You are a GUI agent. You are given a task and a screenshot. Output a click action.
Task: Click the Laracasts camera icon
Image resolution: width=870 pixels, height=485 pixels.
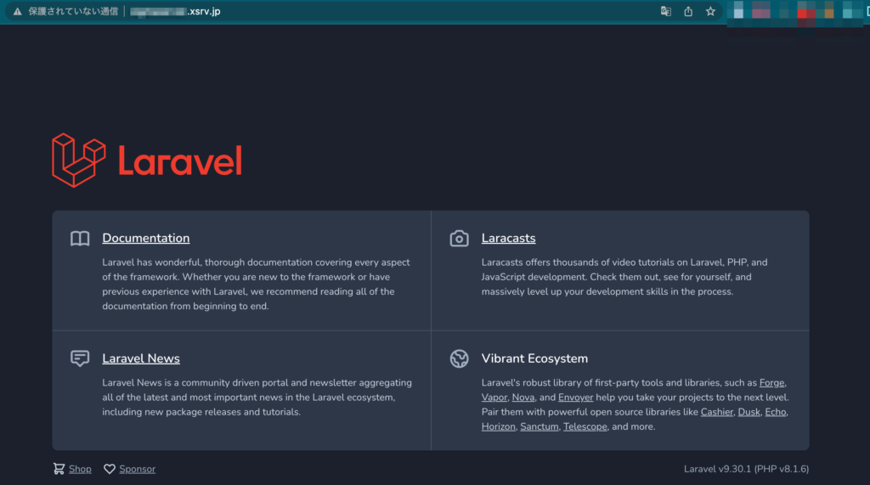(x=459, y=239)
